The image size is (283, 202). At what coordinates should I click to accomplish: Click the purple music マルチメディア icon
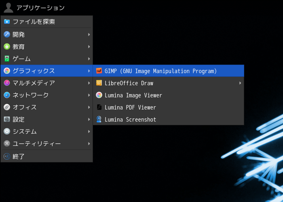coord(7,83)
